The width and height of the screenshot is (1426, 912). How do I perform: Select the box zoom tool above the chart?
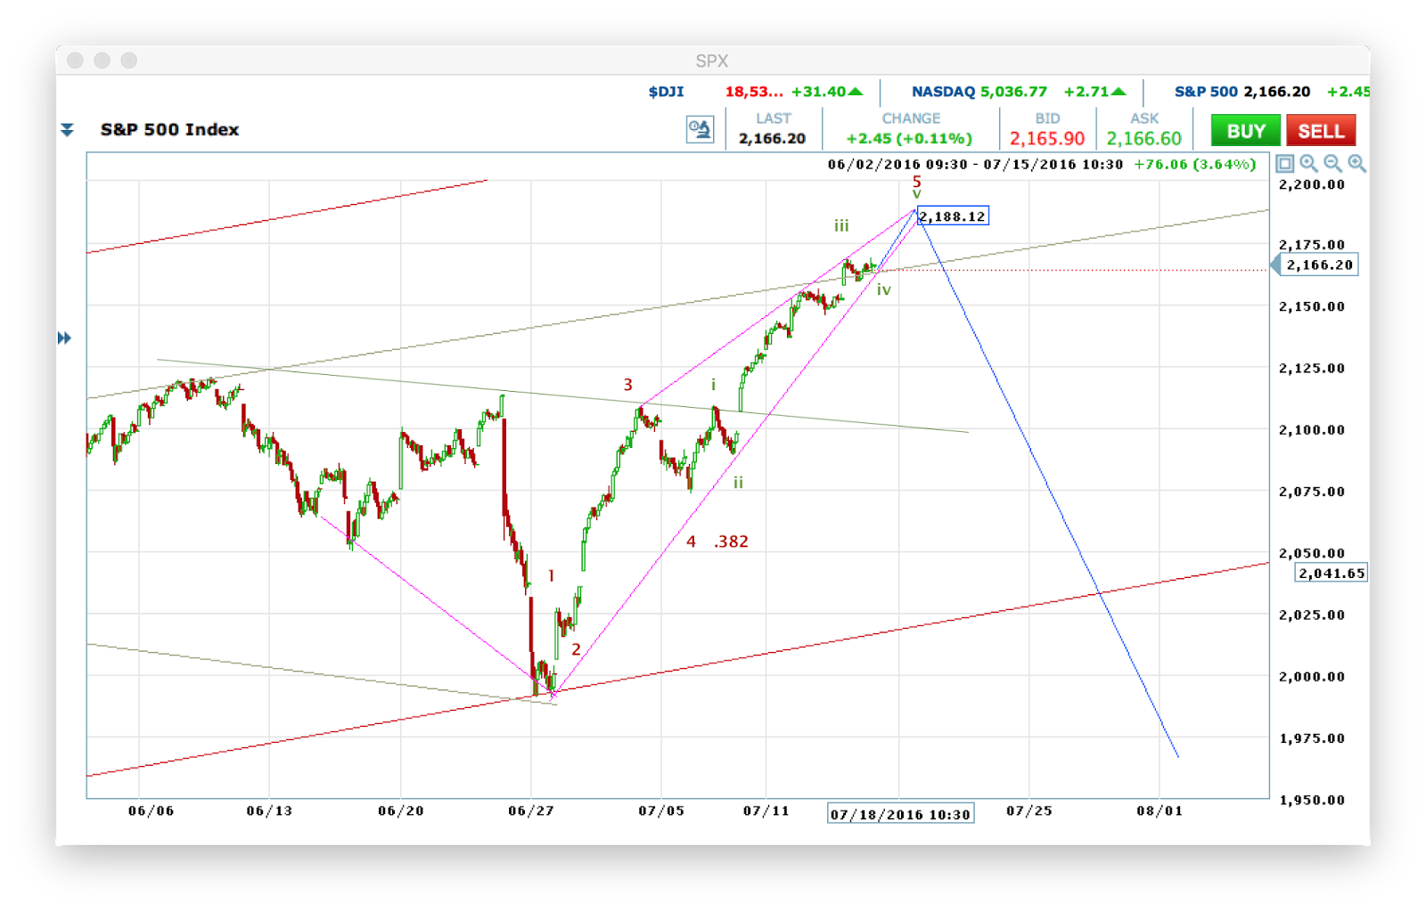(x=1286, y=164)
